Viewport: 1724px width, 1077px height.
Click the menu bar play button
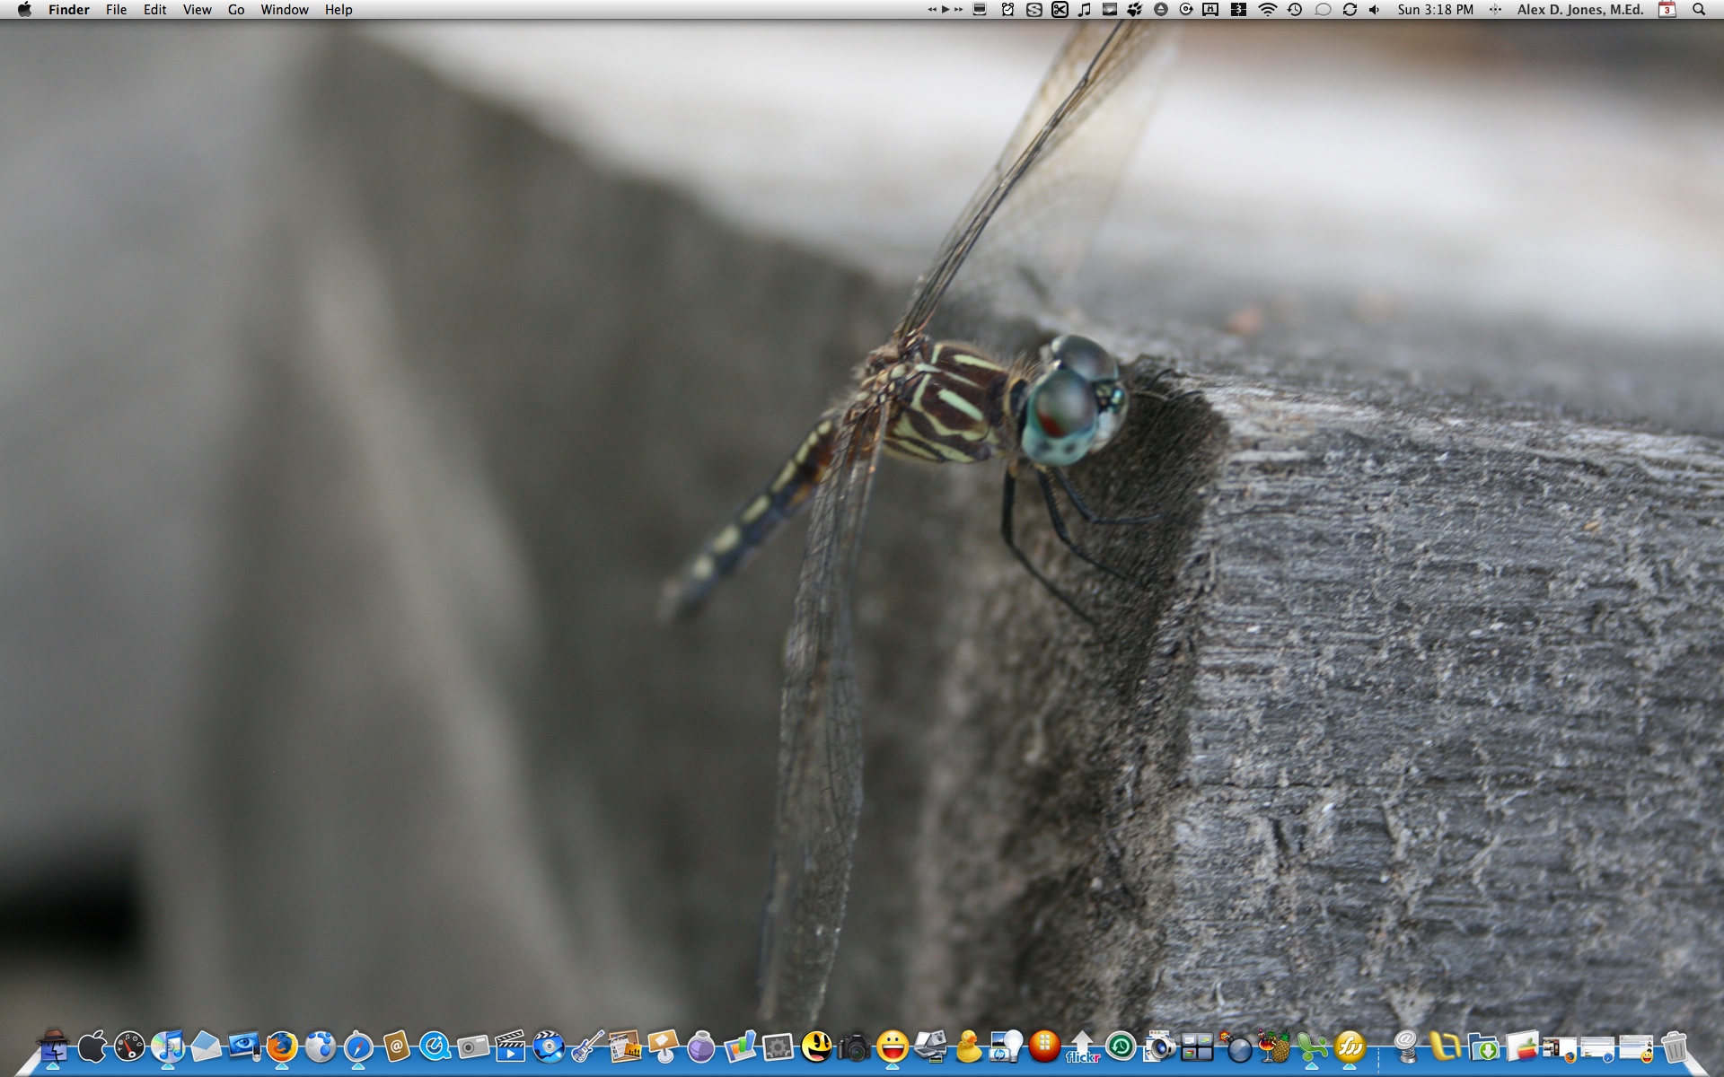pos(946,10)
